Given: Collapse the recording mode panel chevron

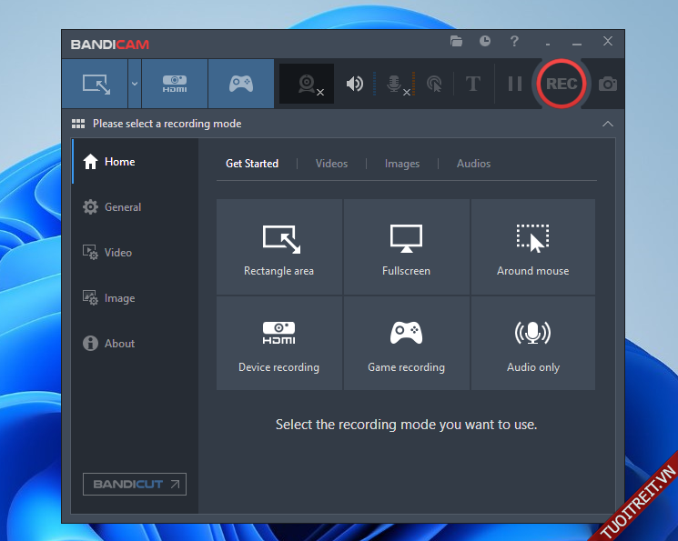Looking at the screenshot, I should [x=608, y=124].
